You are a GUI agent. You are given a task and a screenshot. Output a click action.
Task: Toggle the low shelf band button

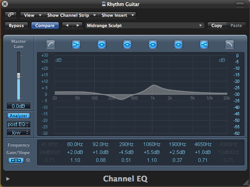pyautogui.click(x=76, y=45)
